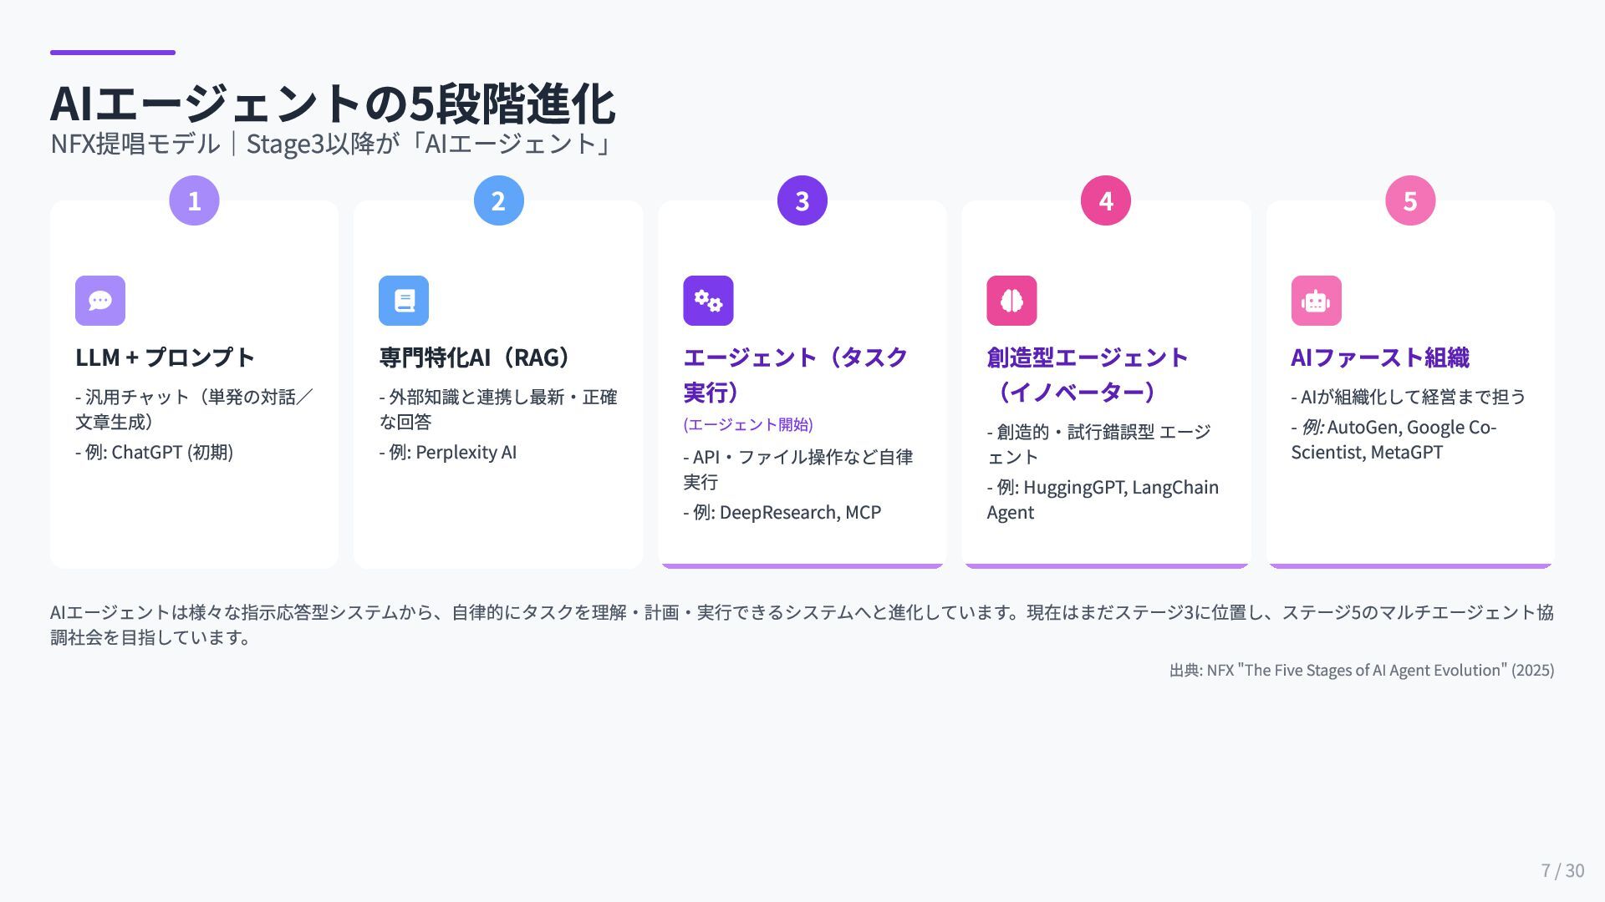Image resolution: width=1605 pixels, height=902 pixels.
Task: Click the stage 4 number circle
Action: click(1105, 200)
